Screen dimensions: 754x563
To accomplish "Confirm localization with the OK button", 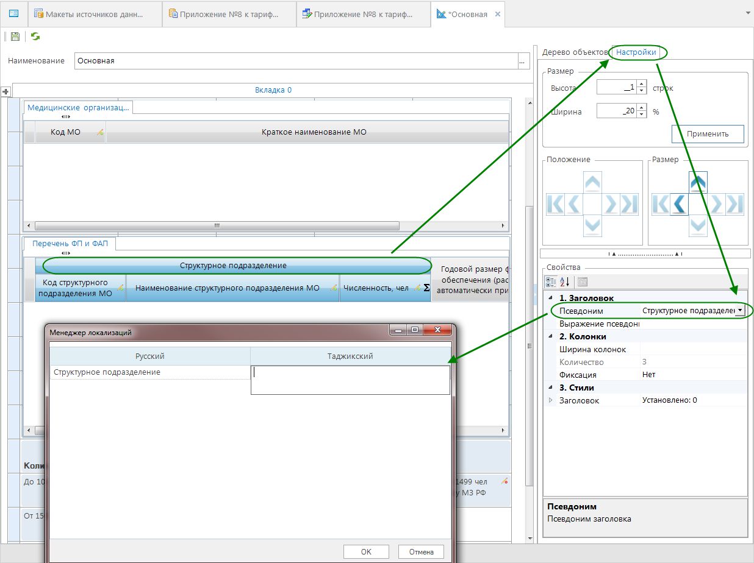I will click(366, 551).
